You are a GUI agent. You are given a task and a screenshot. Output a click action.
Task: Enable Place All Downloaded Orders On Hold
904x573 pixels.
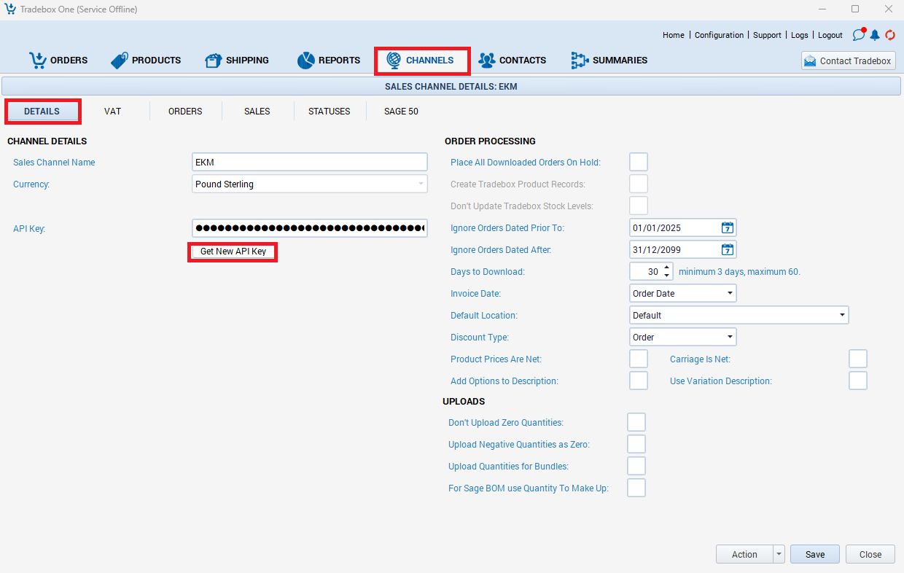[639, 163]
